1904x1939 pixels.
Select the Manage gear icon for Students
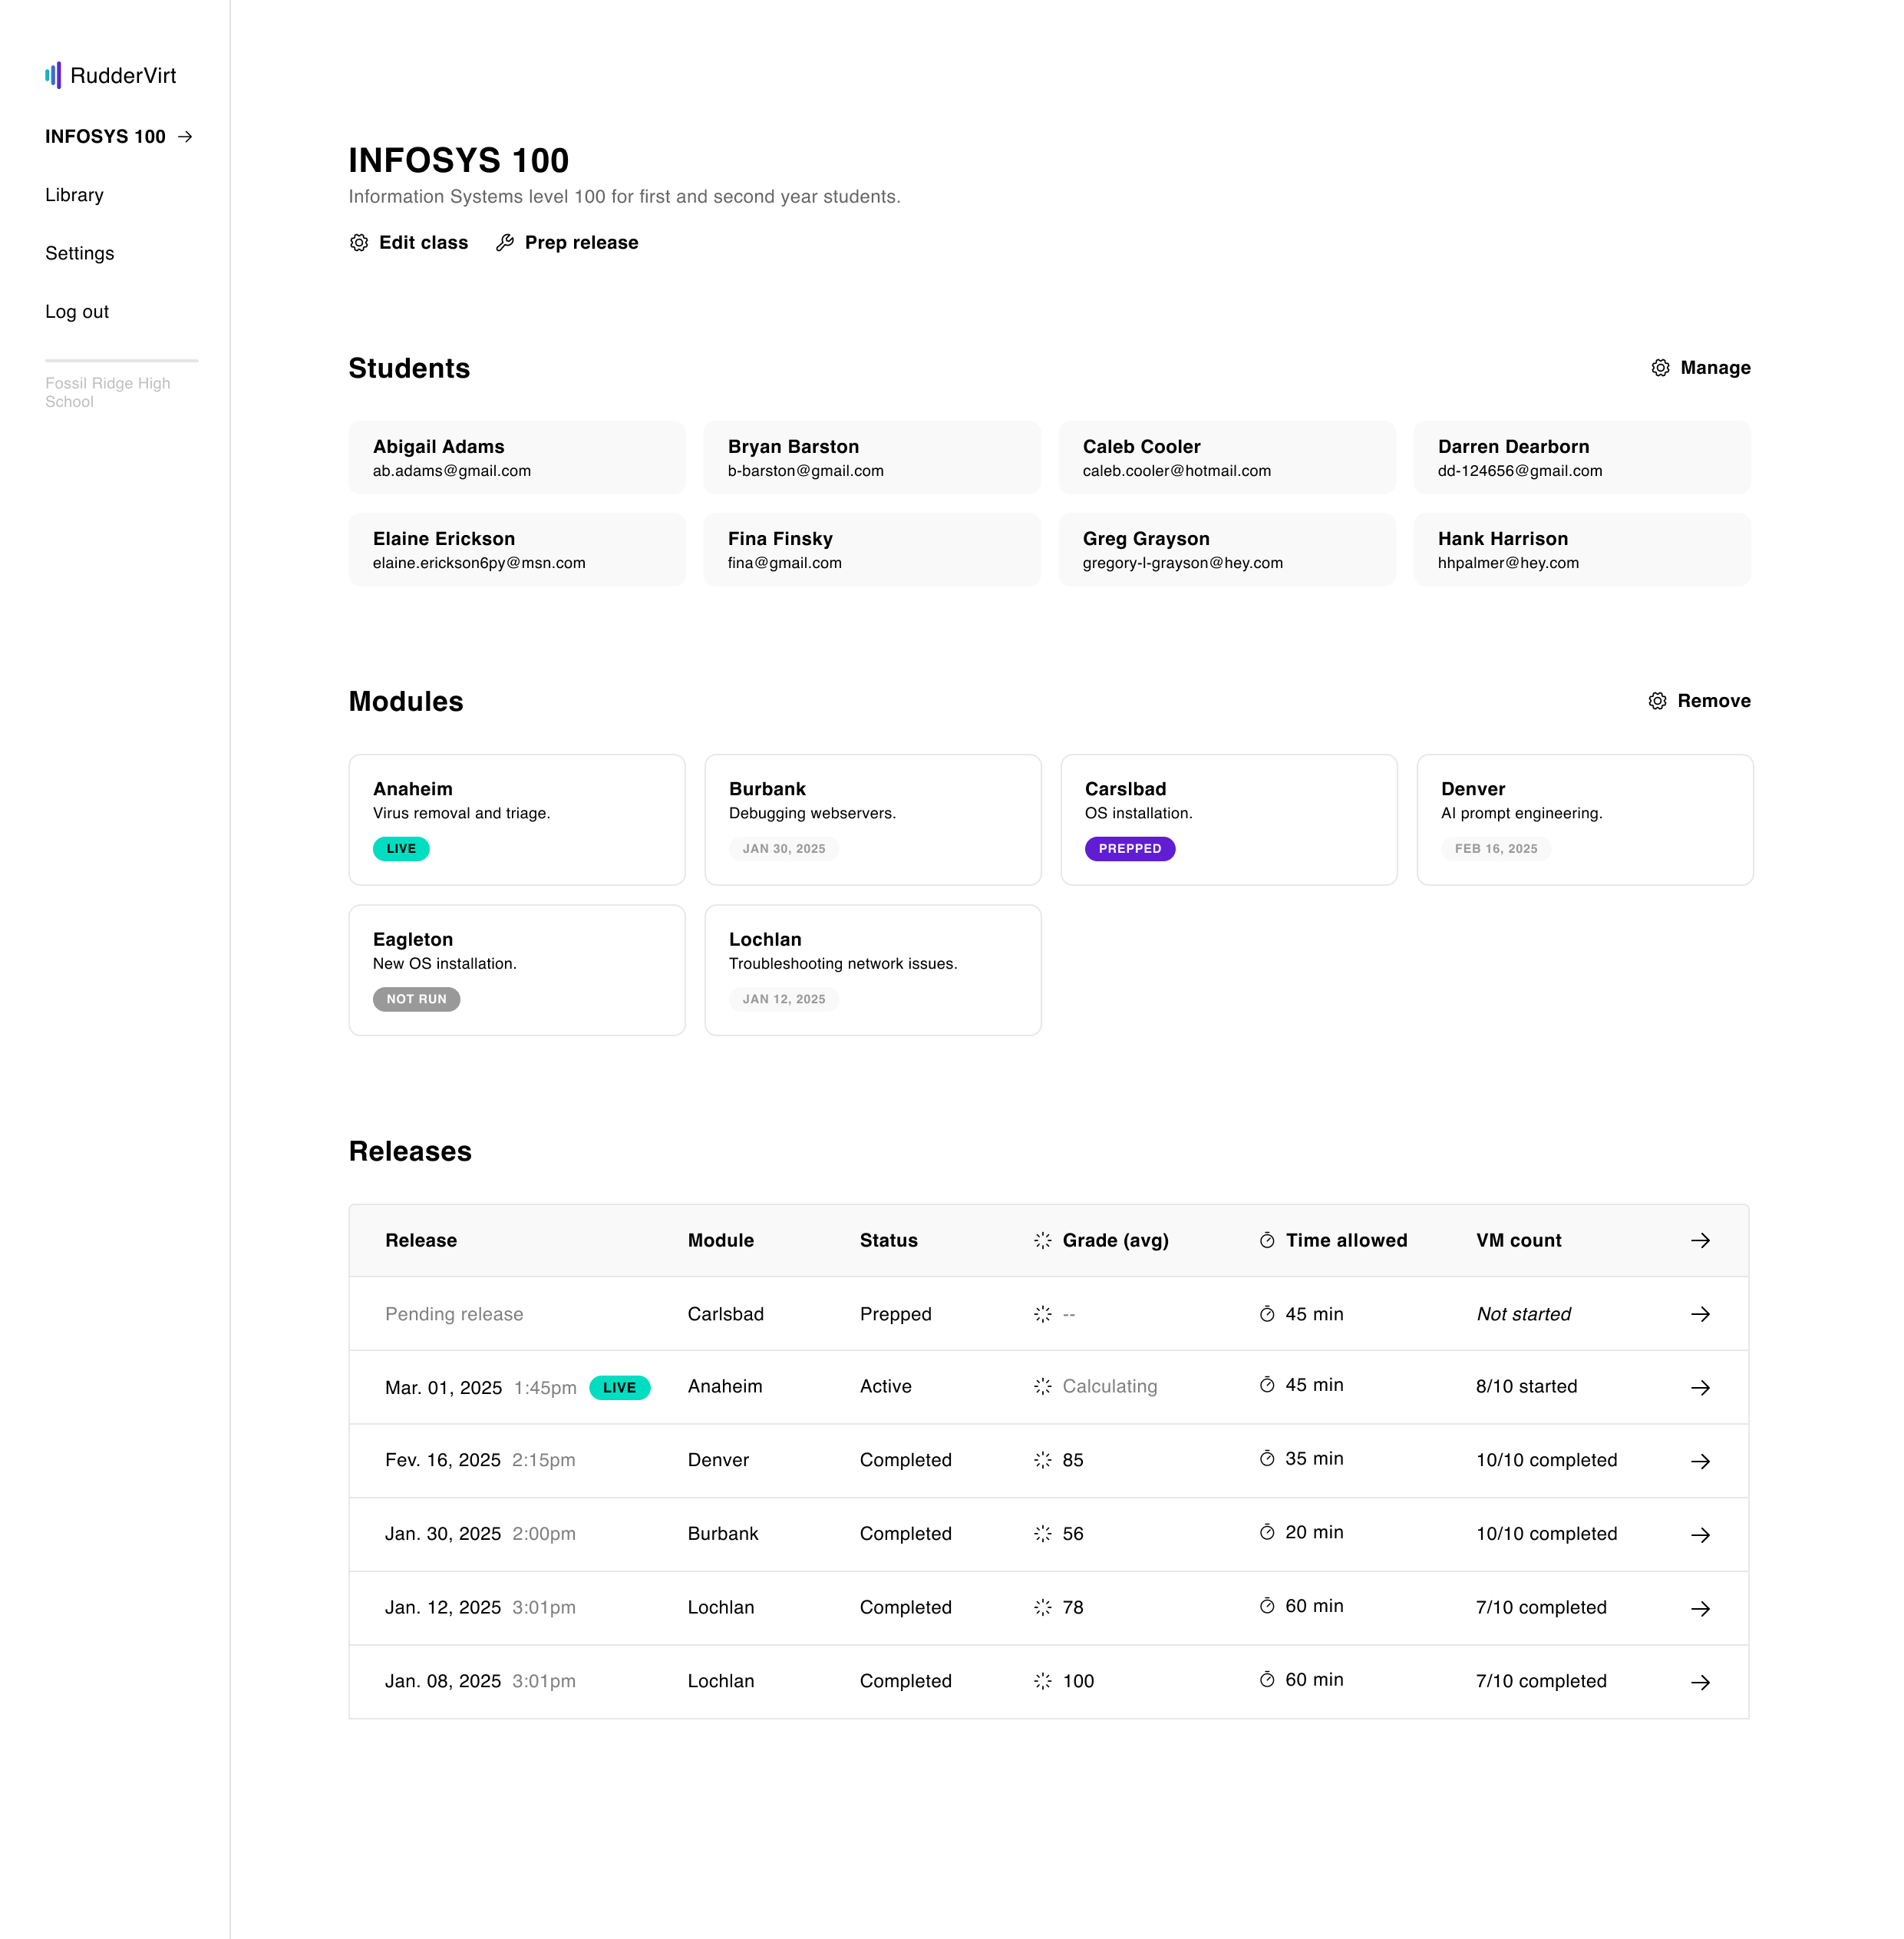[1659, 368]
